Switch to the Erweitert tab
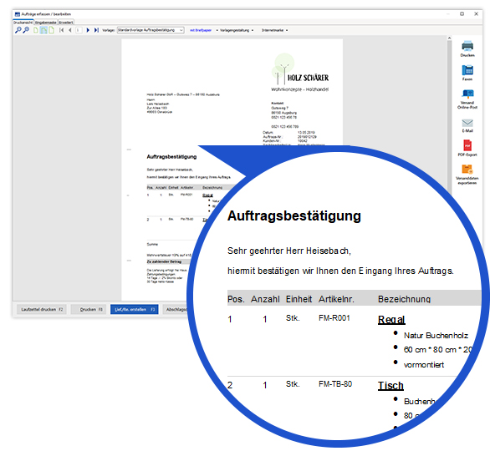Screen dimensions: 490x451 (x=66, y=23)
